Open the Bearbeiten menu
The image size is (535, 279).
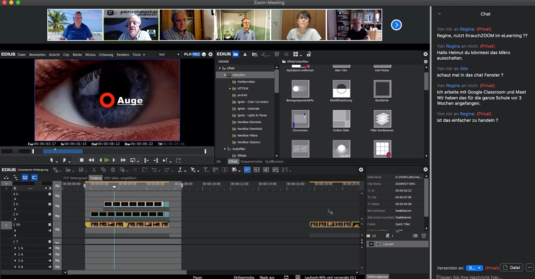coord(37,54)
